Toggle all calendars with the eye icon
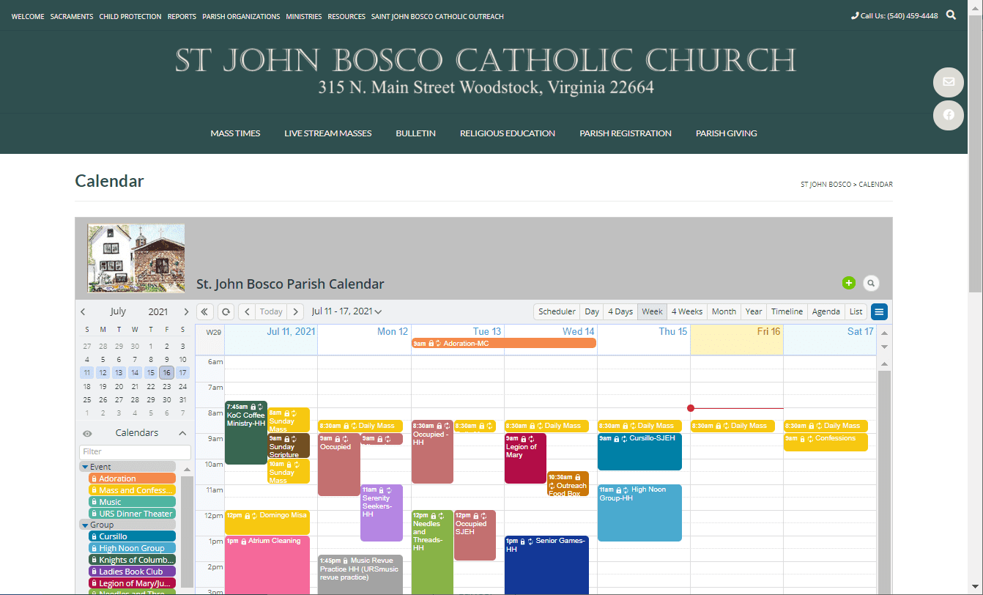This screenshot has height=595, width=983. pos(87,433)
